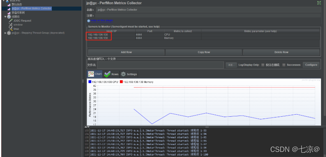The image size is (326, 157).
Task: Click the Stepping Thread Group gear icon
Action: (x=9, y=33)
